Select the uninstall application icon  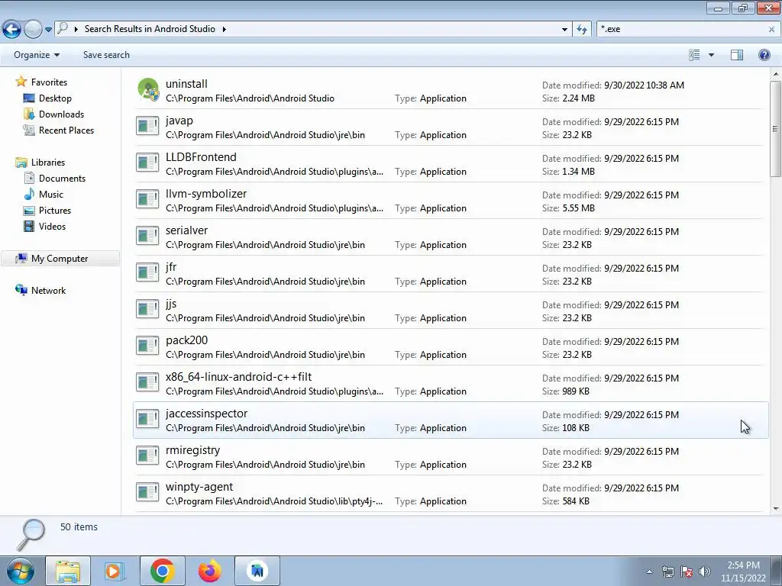(x=148, y=90)
